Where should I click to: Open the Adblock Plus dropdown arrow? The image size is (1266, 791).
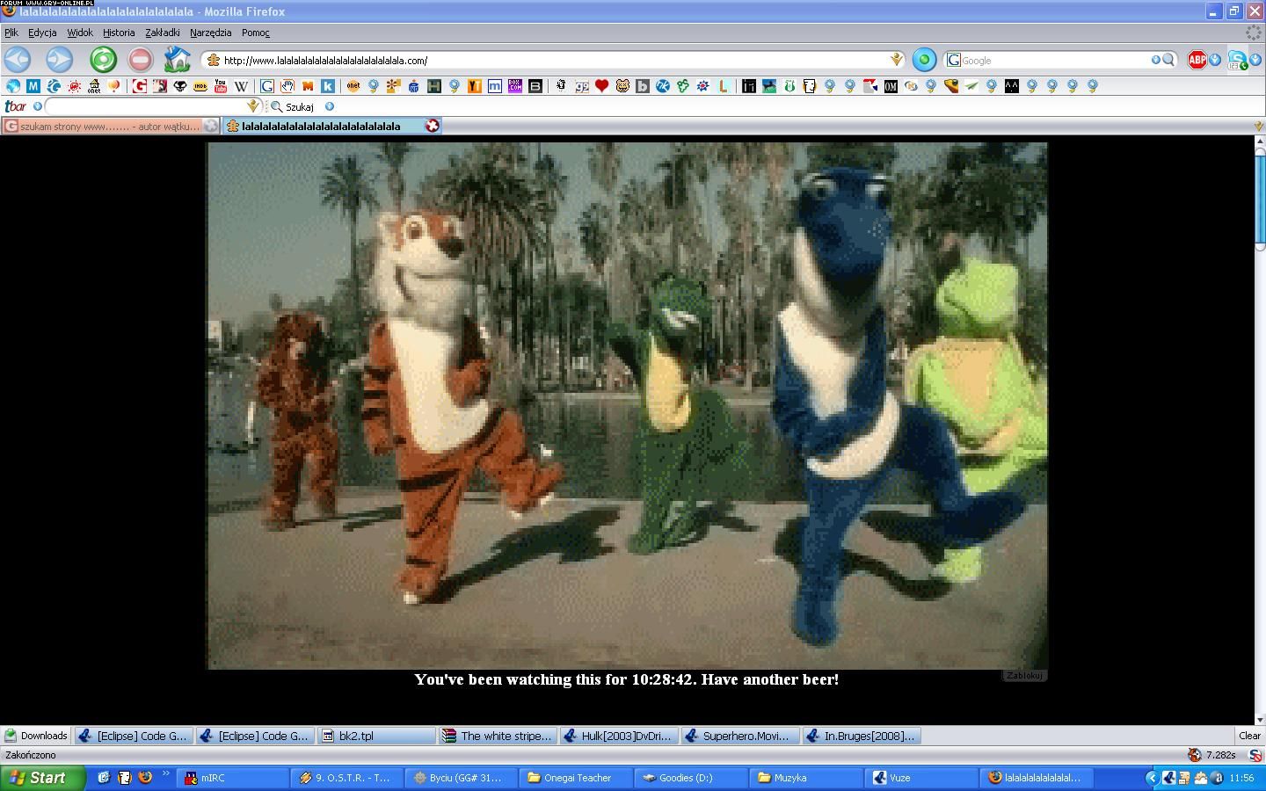tap(1215, 60)
